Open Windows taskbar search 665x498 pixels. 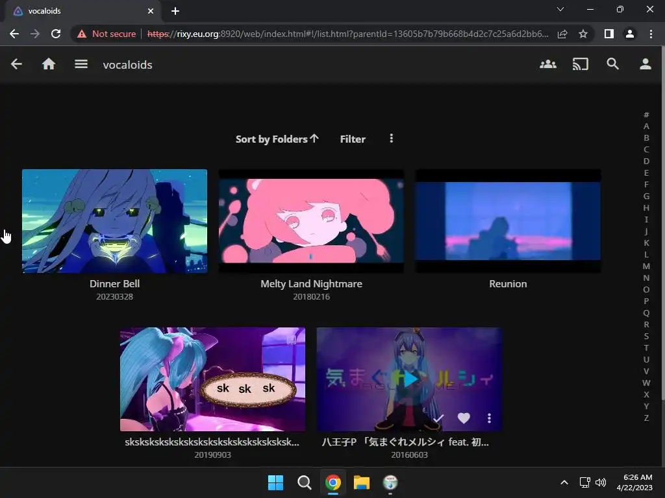tap(304, 482)
